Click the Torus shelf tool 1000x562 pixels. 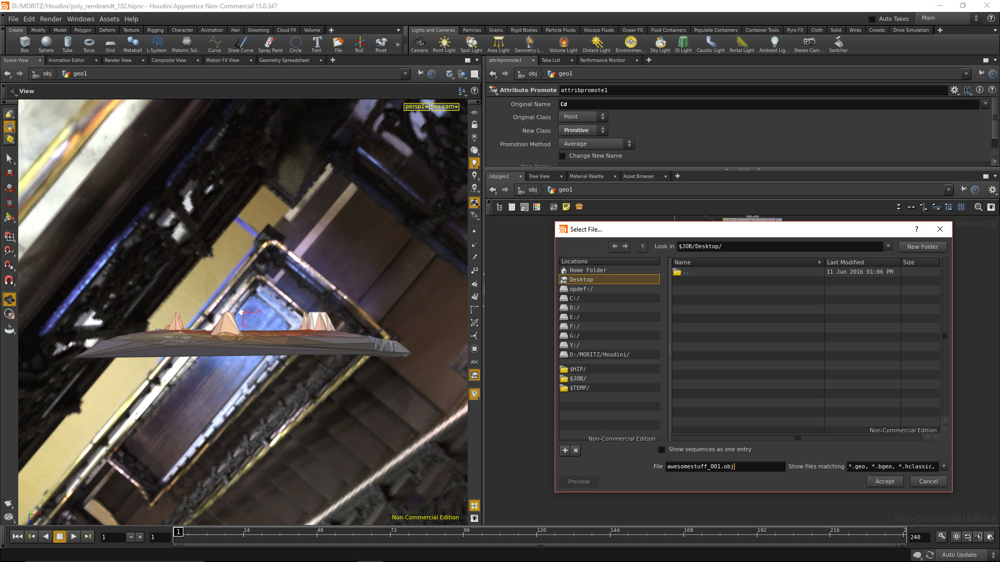[89, 44]
